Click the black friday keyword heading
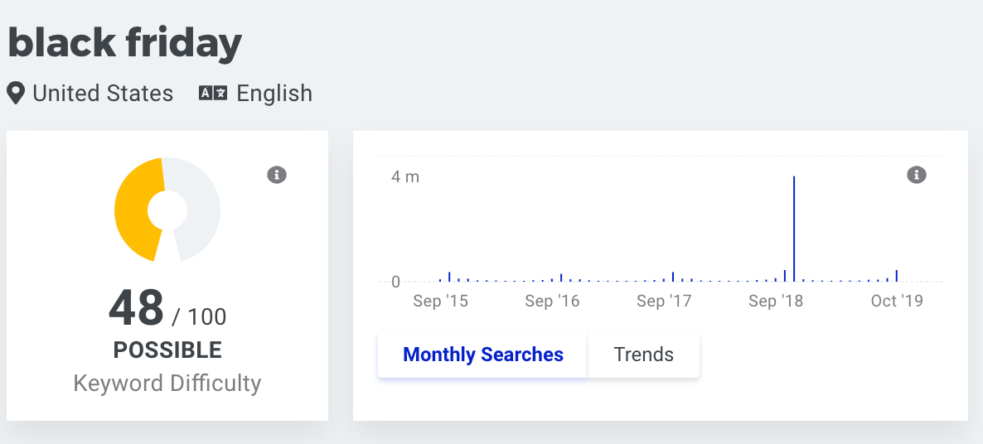 125,43
